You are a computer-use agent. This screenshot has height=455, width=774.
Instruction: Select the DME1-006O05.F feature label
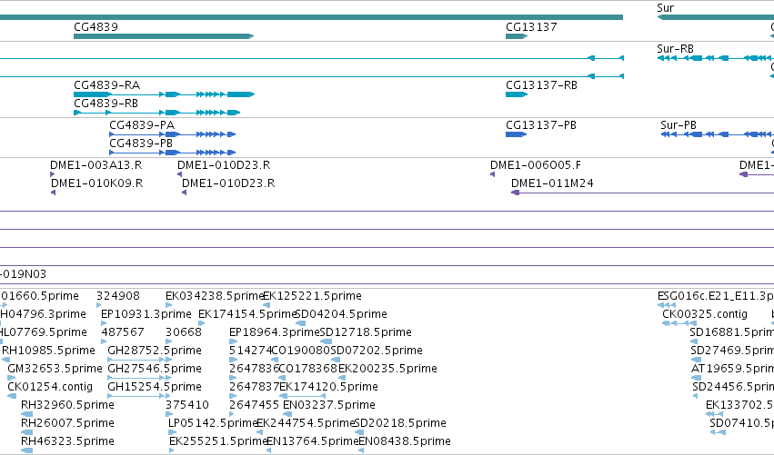click(536, 165)
